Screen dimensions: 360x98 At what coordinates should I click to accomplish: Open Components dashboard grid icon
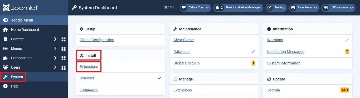coord(63,58)
